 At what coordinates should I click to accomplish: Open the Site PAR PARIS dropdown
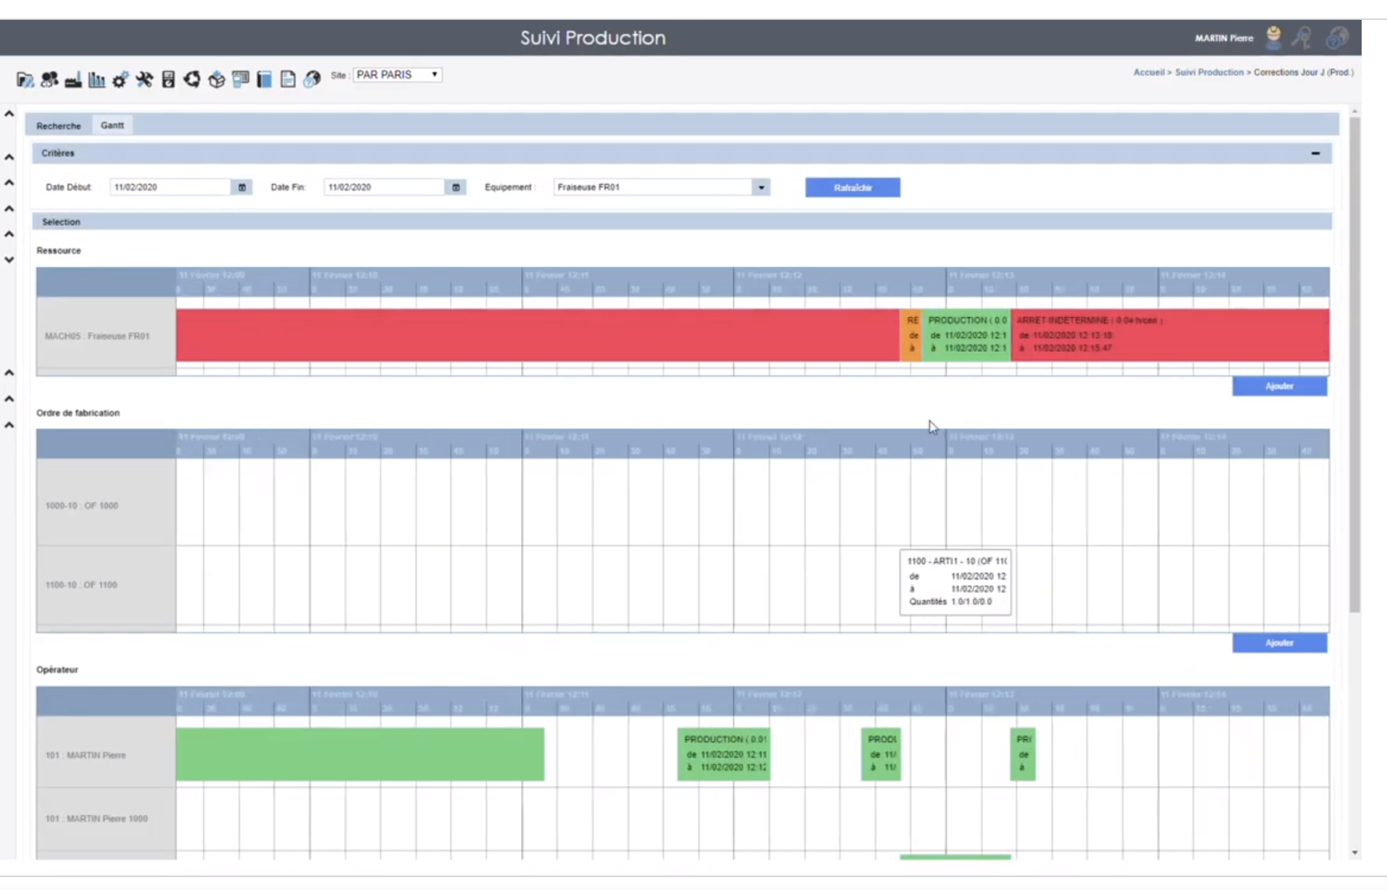[397, 75]
